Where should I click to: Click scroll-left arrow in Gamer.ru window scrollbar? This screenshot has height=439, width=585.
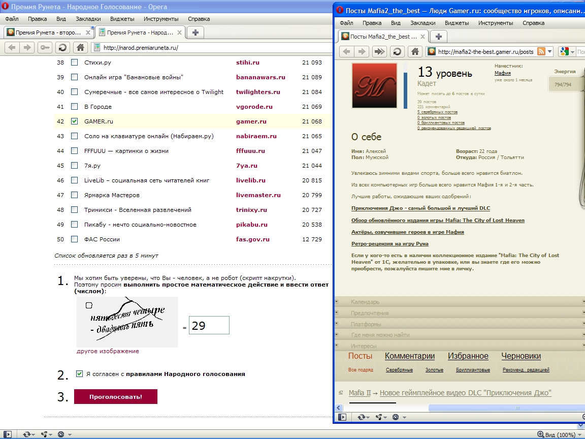point(339,407)
